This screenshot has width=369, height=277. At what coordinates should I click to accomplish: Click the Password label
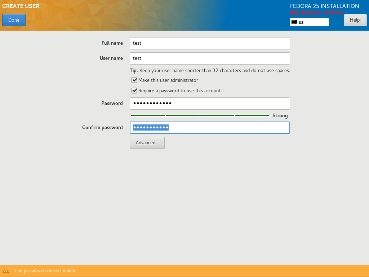click(112, 104)
